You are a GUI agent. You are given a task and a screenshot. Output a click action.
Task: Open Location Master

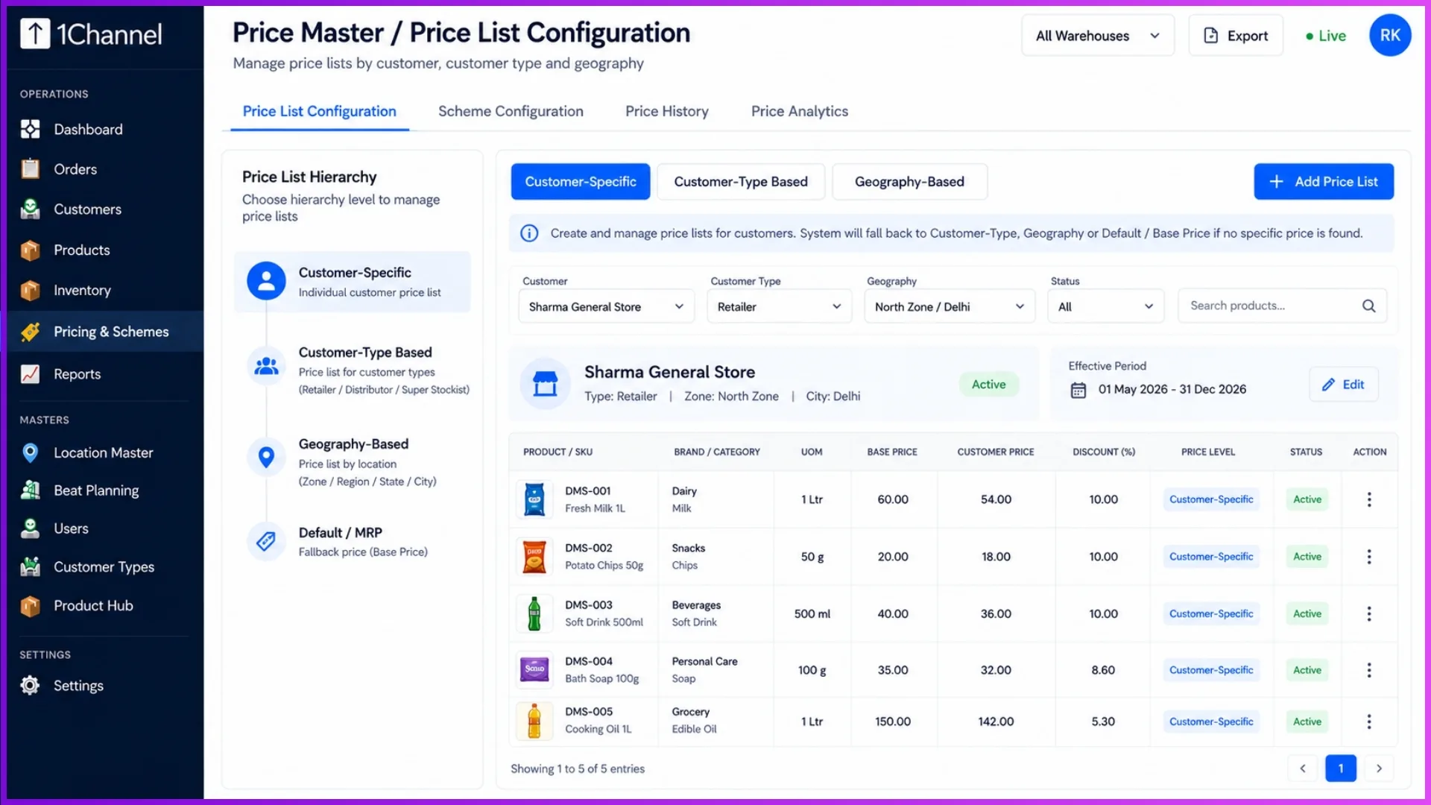tap(103, 453)
